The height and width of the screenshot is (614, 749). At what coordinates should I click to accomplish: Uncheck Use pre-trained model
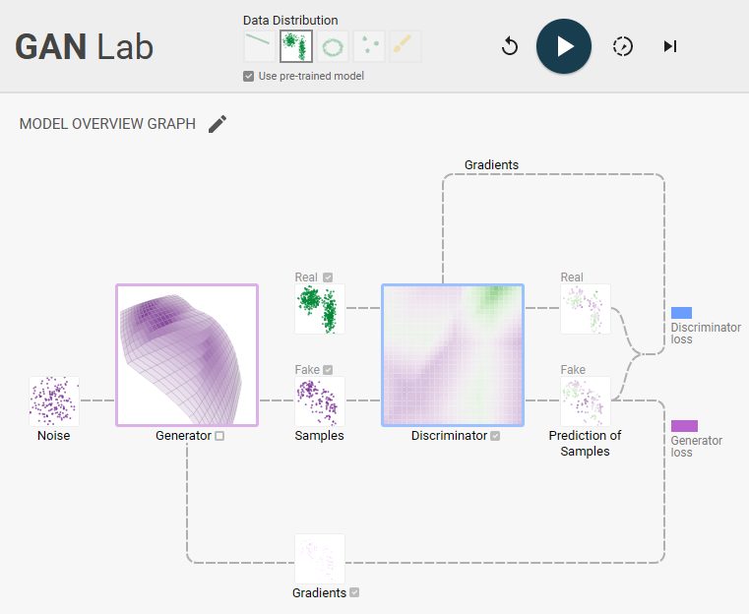point(248,77)
